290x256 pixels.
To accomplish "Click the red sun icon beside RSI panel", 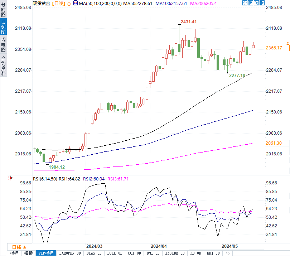I will click(x=10, y=178).
